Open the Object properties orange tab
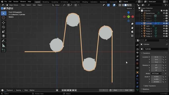The image size is (169, 95). 137,72
